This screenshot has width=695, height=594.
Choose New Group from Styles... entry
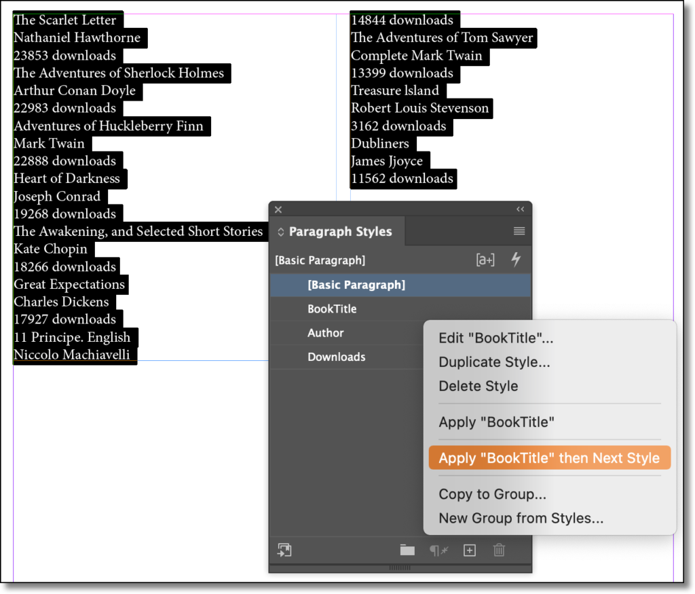[x=521, y=518]
